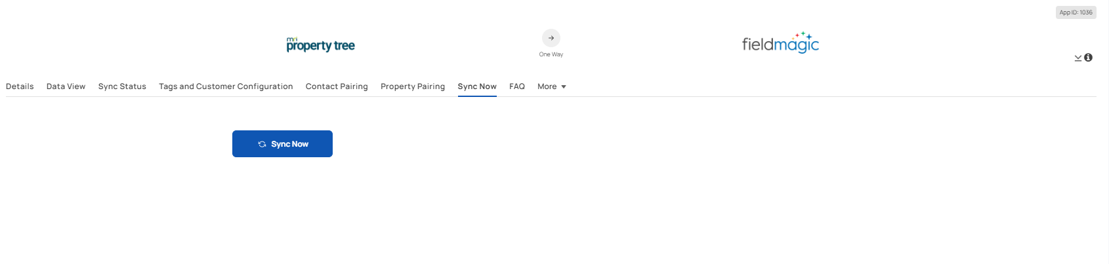
Task: Switch to the Data View tab
Action: (x=66, y=86)
